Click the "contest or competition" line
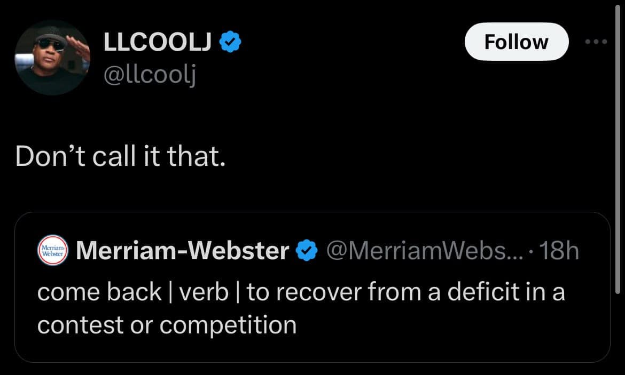 [x=167, y=325]
